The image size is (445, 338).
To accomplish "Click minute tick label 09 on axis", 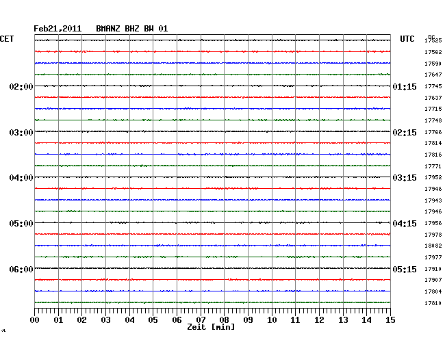I will tap(248, 320).
